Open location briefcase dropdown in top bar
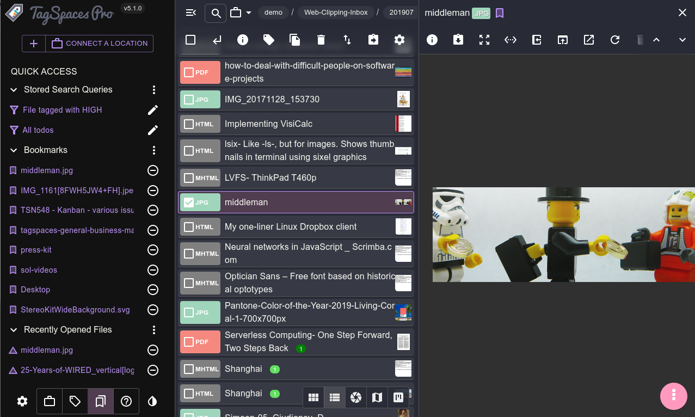The height and width of the screenshot is (417, 695). coord(241,13)
